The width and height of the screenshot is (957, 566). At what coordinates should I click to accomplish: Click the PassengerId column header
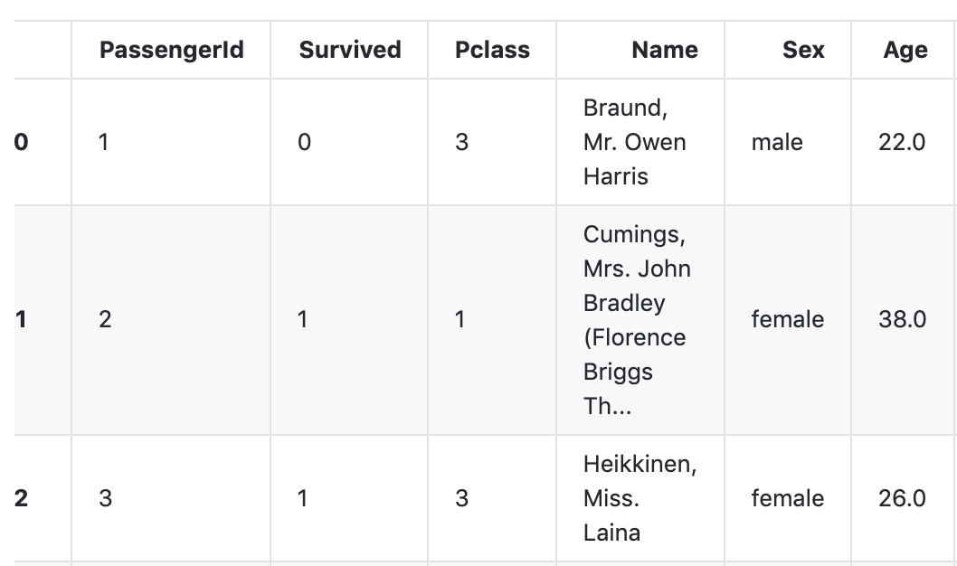pyautogui.click(x=172, y=50)
